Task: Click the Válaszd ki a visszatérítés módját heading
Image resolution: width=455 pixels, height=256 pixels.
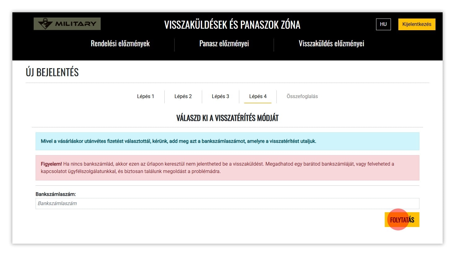Action: [x=227, y=118]
